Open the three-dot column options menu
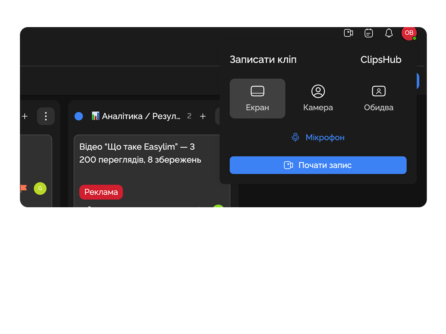The width and height of the screenshot is (446, 334). click(46, 116)
